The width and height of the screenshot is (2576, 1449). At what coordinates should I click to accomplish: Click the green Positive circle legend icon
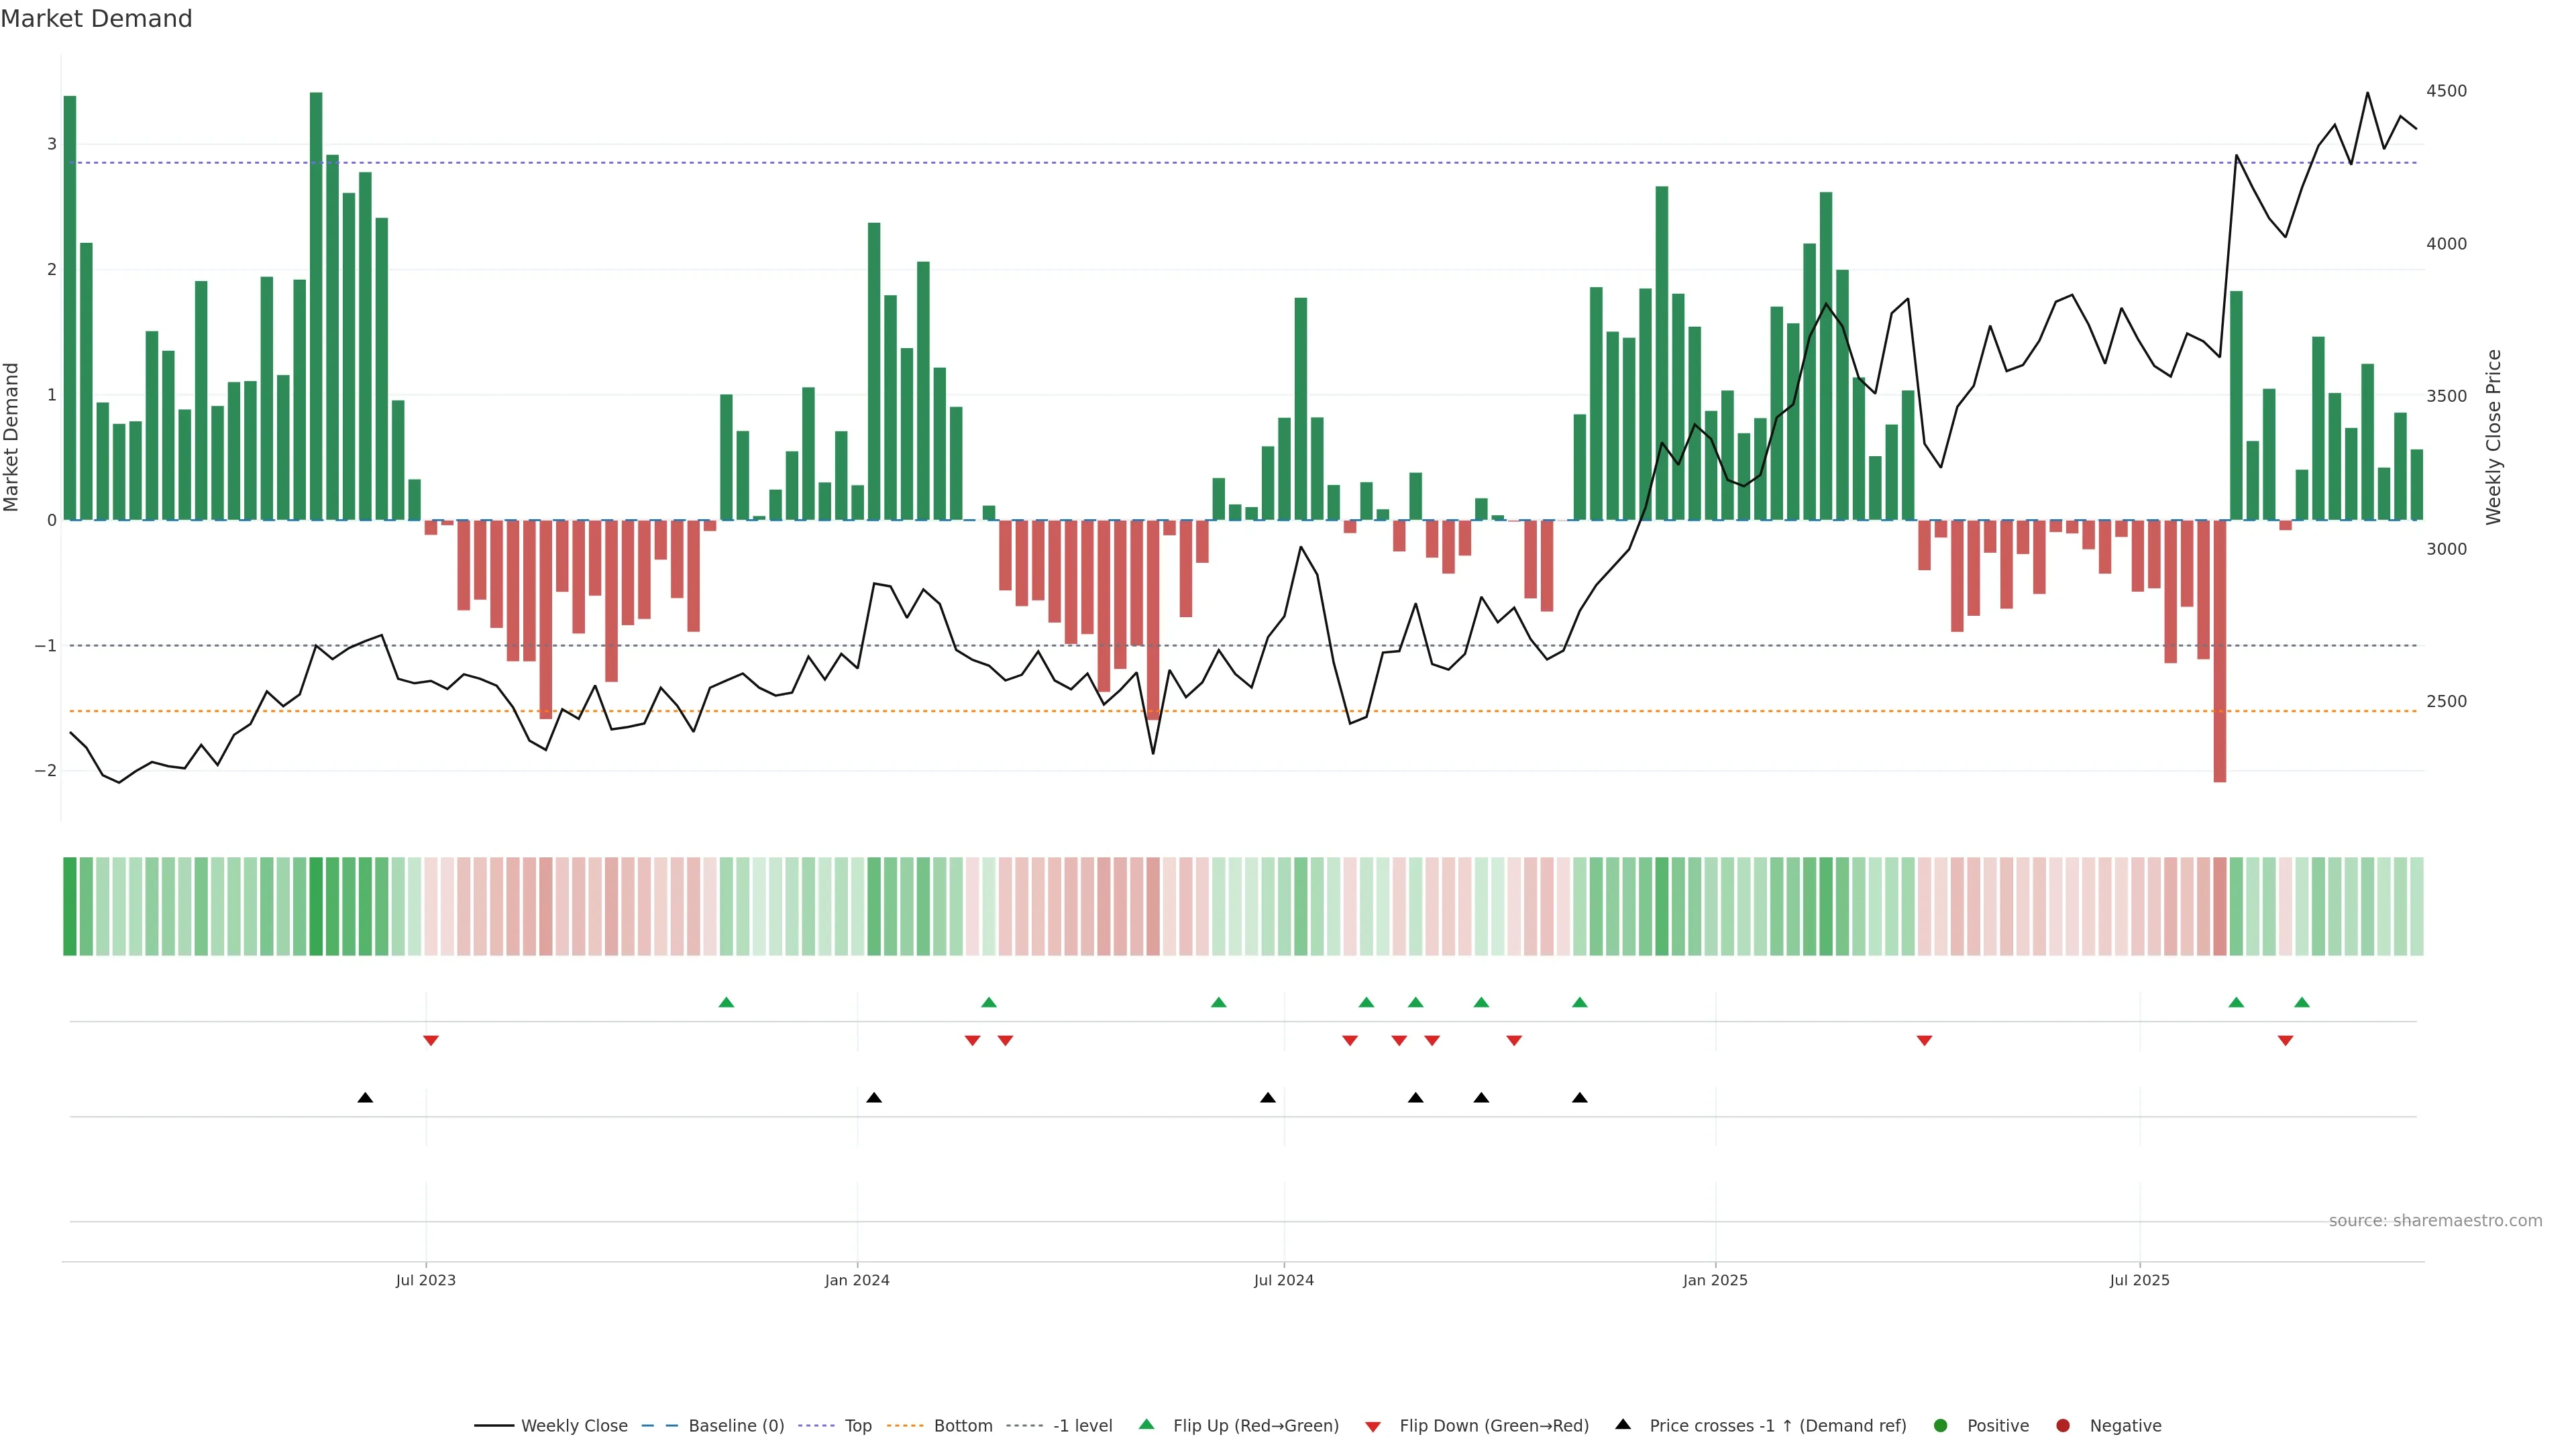pos(1941,1425)
